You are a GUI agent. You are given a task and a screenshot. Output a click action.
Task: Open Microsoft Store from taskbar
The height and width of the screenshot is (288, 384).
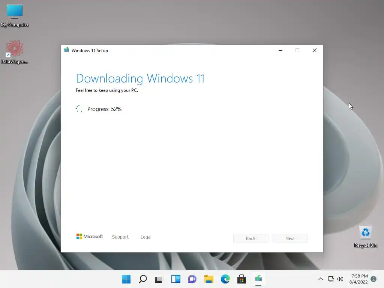(241, 279)
